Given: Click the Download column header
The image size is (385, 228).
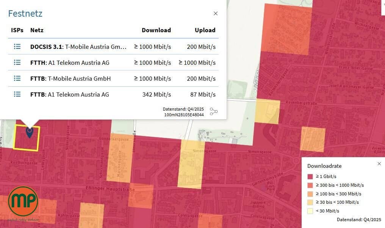Looking at the screenshot, I should pyautogui.click(x=156, y=30).
